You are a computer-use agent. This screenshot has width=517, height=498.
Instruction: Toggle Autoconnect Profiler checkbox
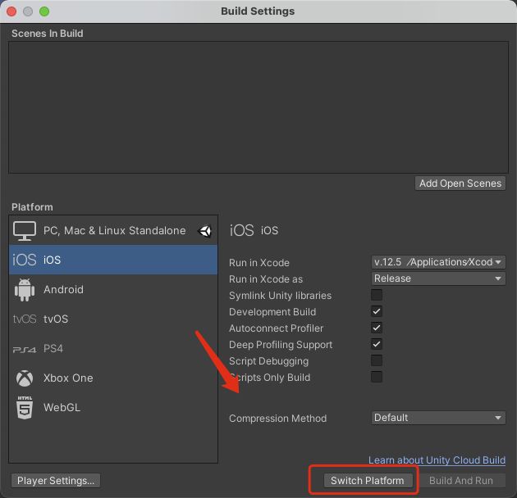pos(377,328)
